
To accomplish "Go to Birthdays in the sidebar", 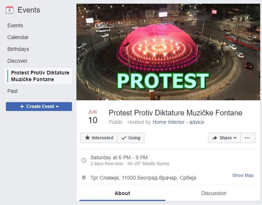I will click(x=18, y=49).
